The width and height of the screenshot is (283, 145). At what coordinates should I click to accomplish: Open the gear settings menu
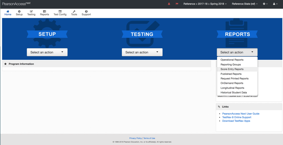[x=265, y=4]
